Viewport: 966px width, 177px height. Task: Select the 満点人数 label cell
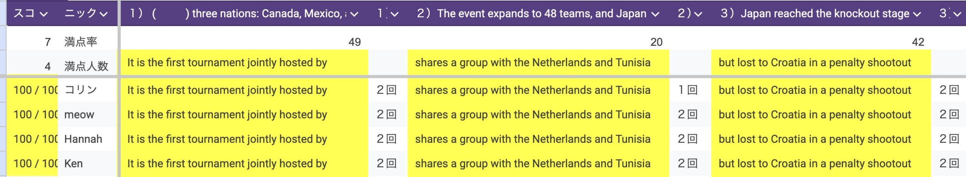pyautogui.click(x=86, y=66)
